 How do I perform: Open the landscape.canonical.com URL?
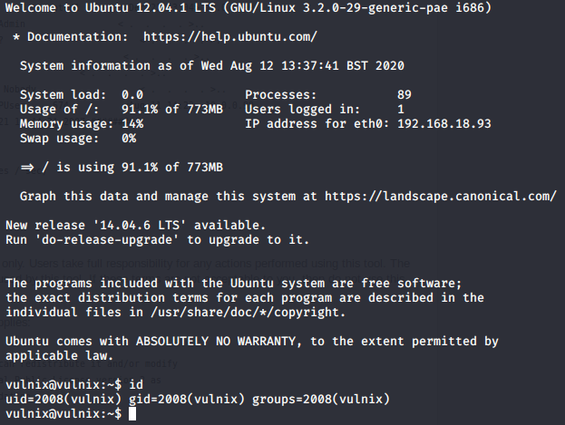441,197
